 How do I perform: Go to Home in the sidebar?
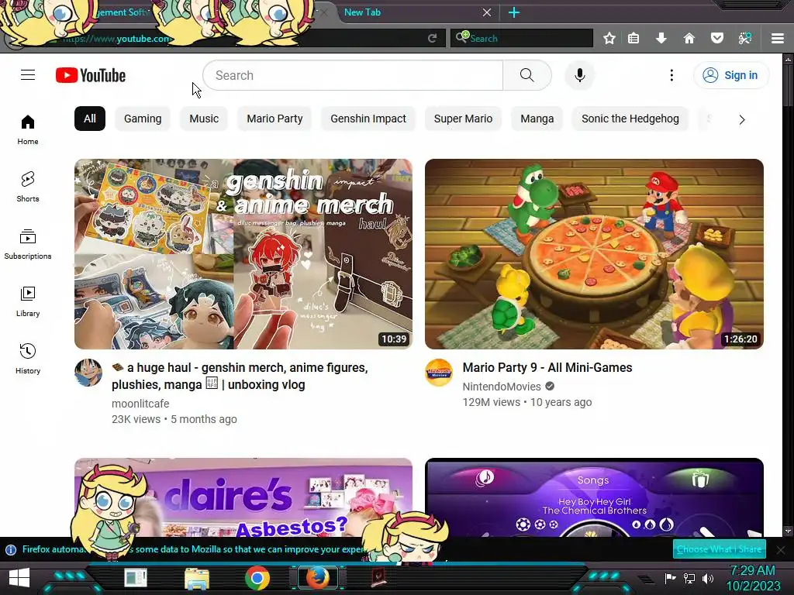tap(28, 129)
